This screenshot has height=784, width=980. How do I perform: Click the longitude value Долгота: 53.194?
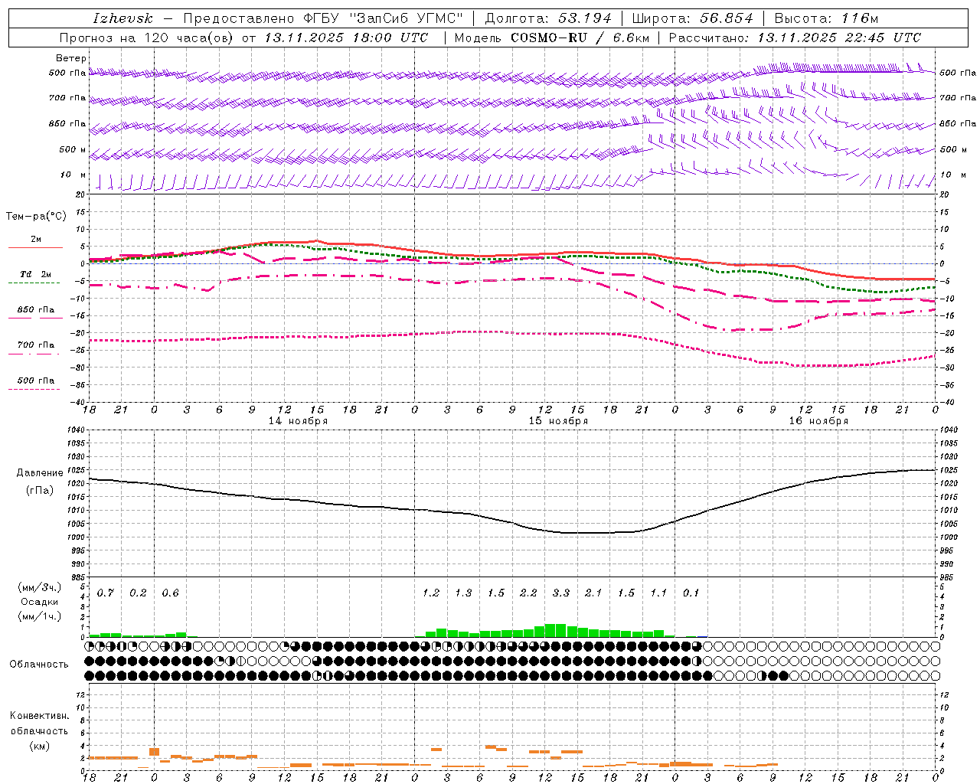tap(548, 18)
